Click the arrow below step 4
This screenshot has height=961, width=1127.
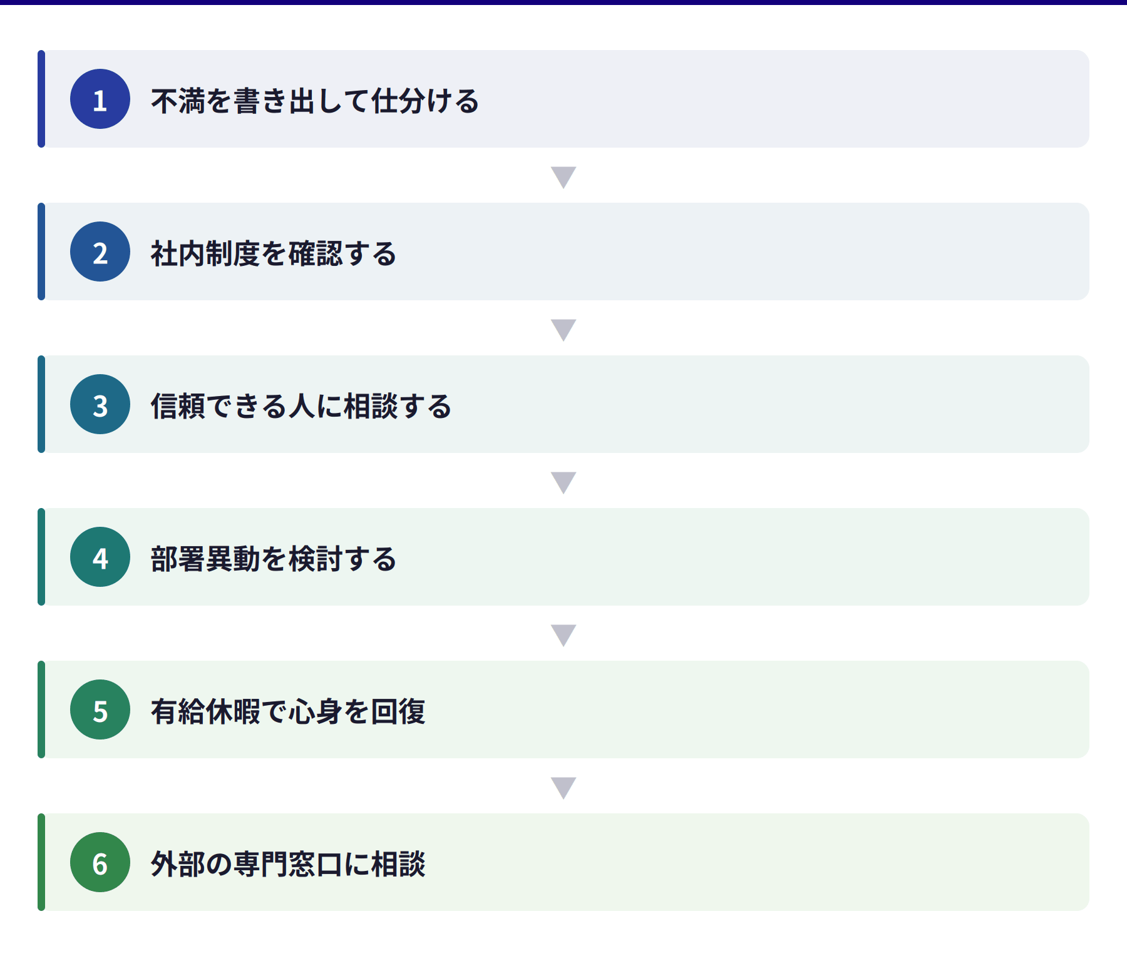[x=563, y=634]
